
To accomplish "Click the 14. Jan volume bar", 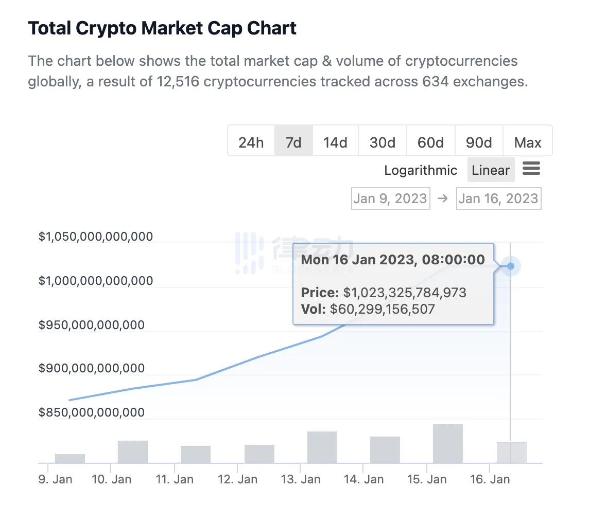I will click(385, 449).
